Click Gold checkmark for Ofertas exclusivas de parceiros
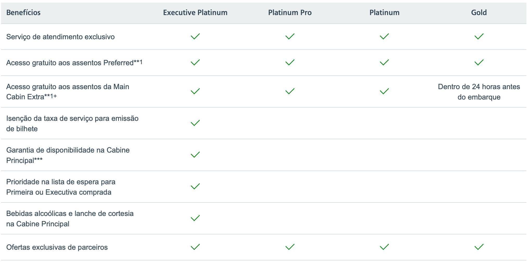Screen dimensions: 528x263 tap(479, 247)
